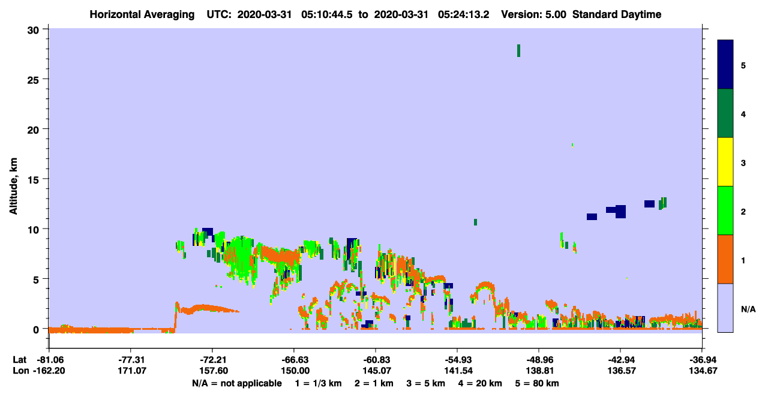Click the legend entry '5 = 80 km'
Viewport: 780px width, 400px height.
click(538, 383)
